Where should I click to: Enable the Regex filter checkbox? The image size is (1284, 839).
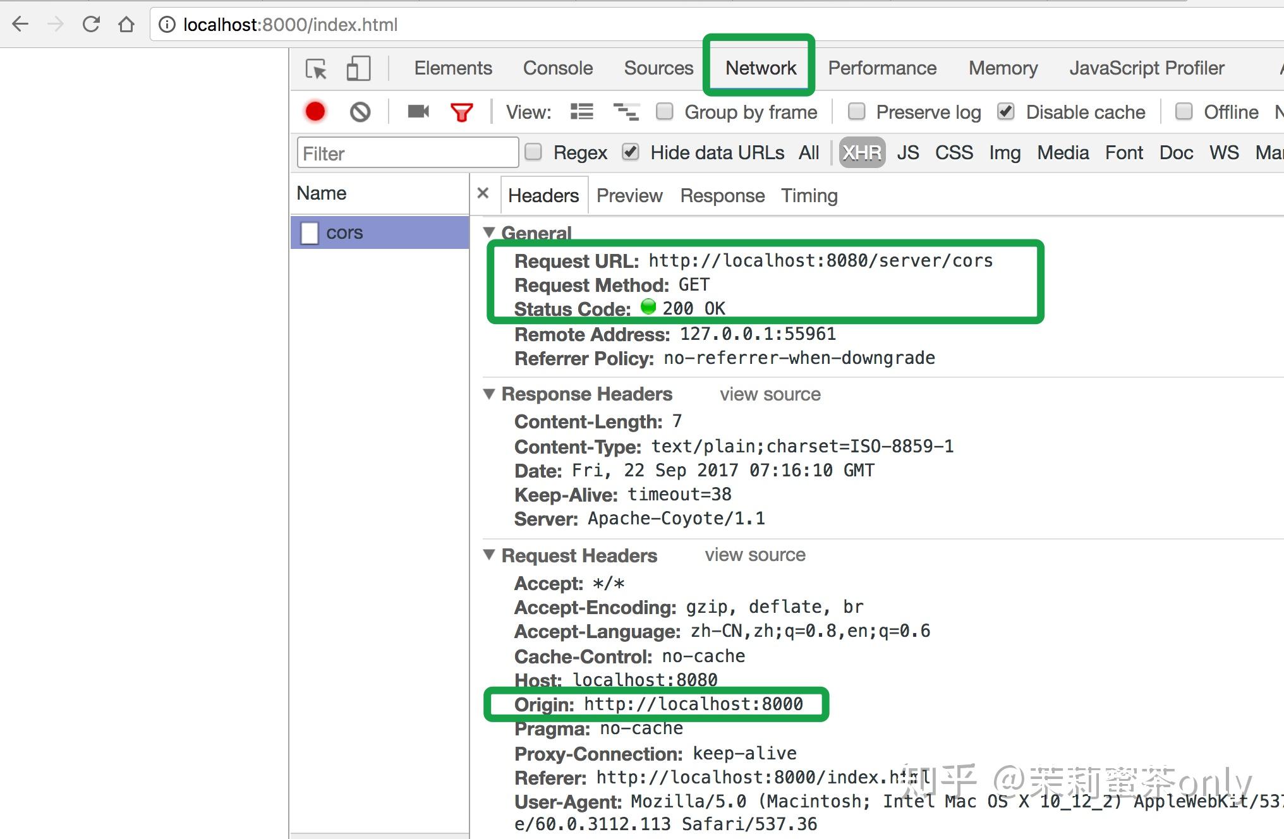click(x=533, y=152)
